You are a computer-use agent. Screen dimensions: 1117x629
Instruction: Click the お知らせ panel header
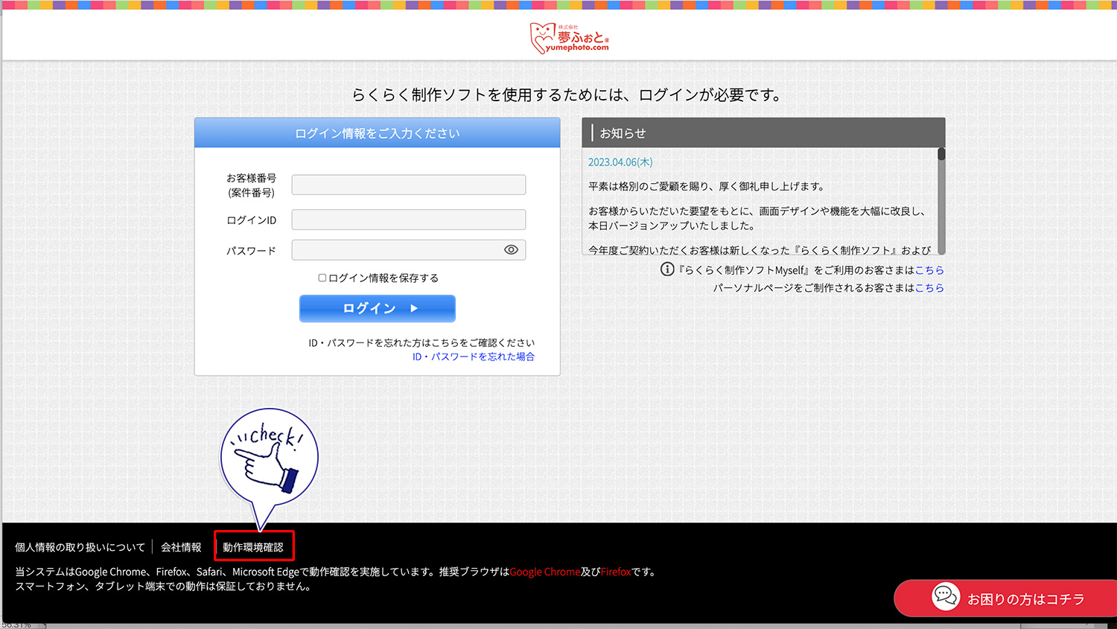coord(763,132)
